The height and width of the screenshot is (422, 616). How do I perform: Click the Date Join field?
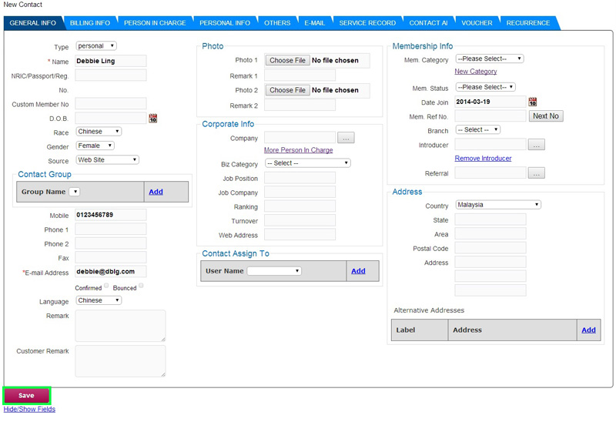tap(490, 102)
